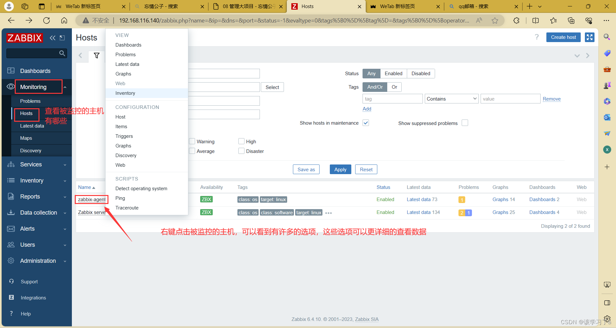
Task: Set Status filter to Disabled
Action: pos(421,74)
